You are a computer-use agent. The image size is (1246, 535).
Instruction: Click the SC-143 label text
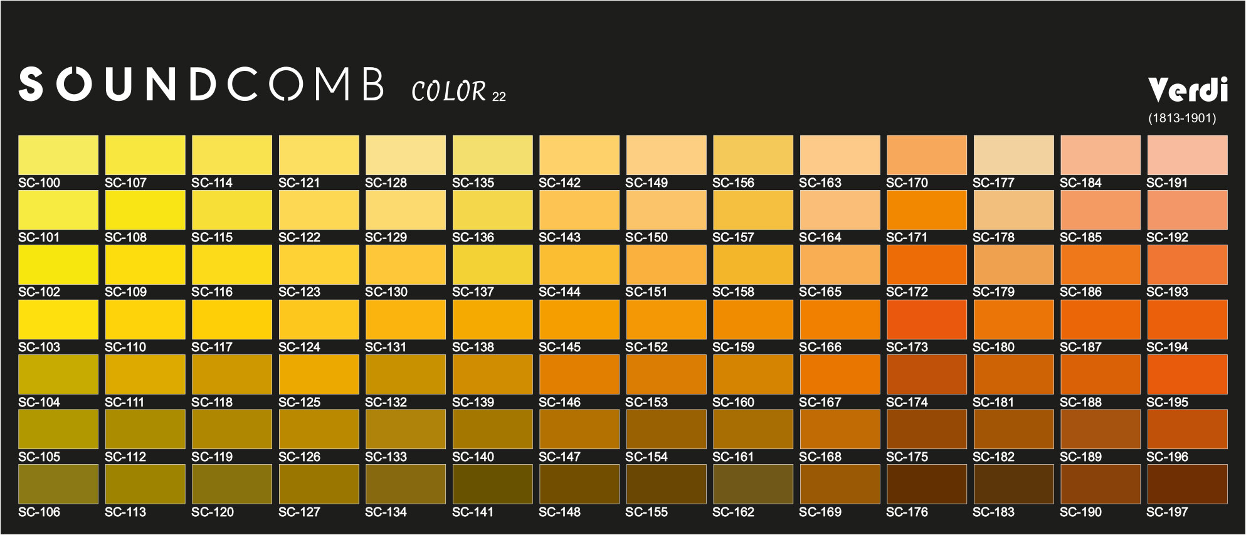559,237
